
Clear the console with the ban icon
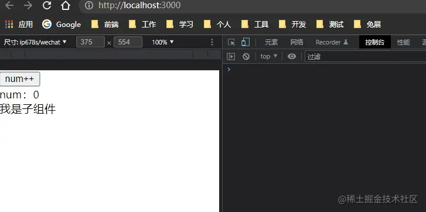click(x=246, y=56)
